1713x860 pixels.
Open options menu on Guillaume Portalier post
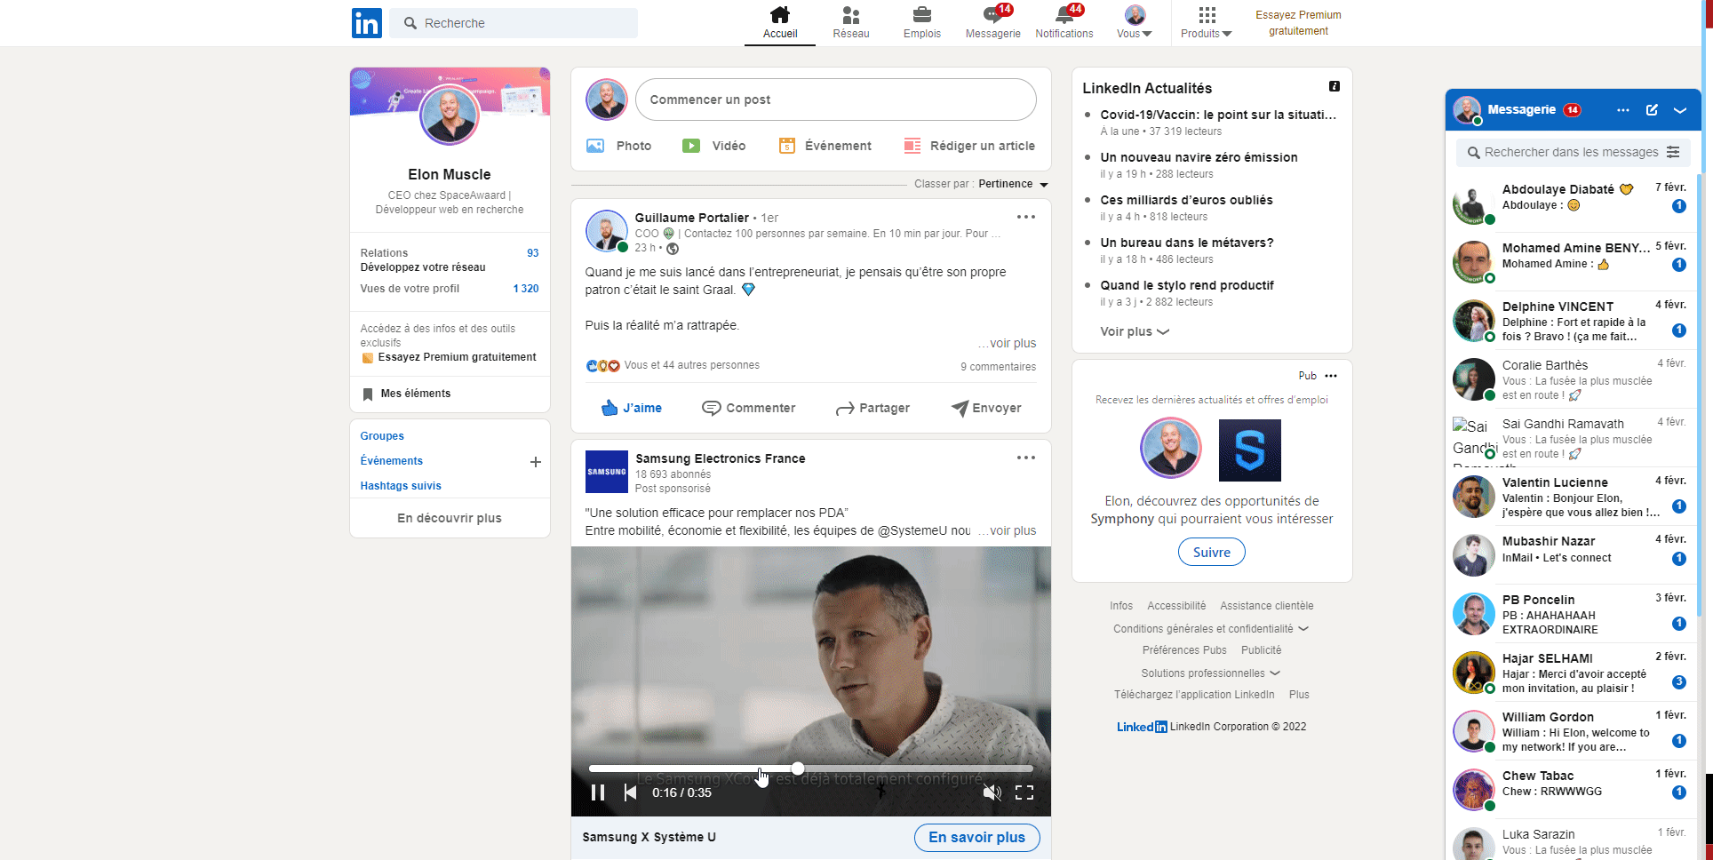tap(1026, 217)
